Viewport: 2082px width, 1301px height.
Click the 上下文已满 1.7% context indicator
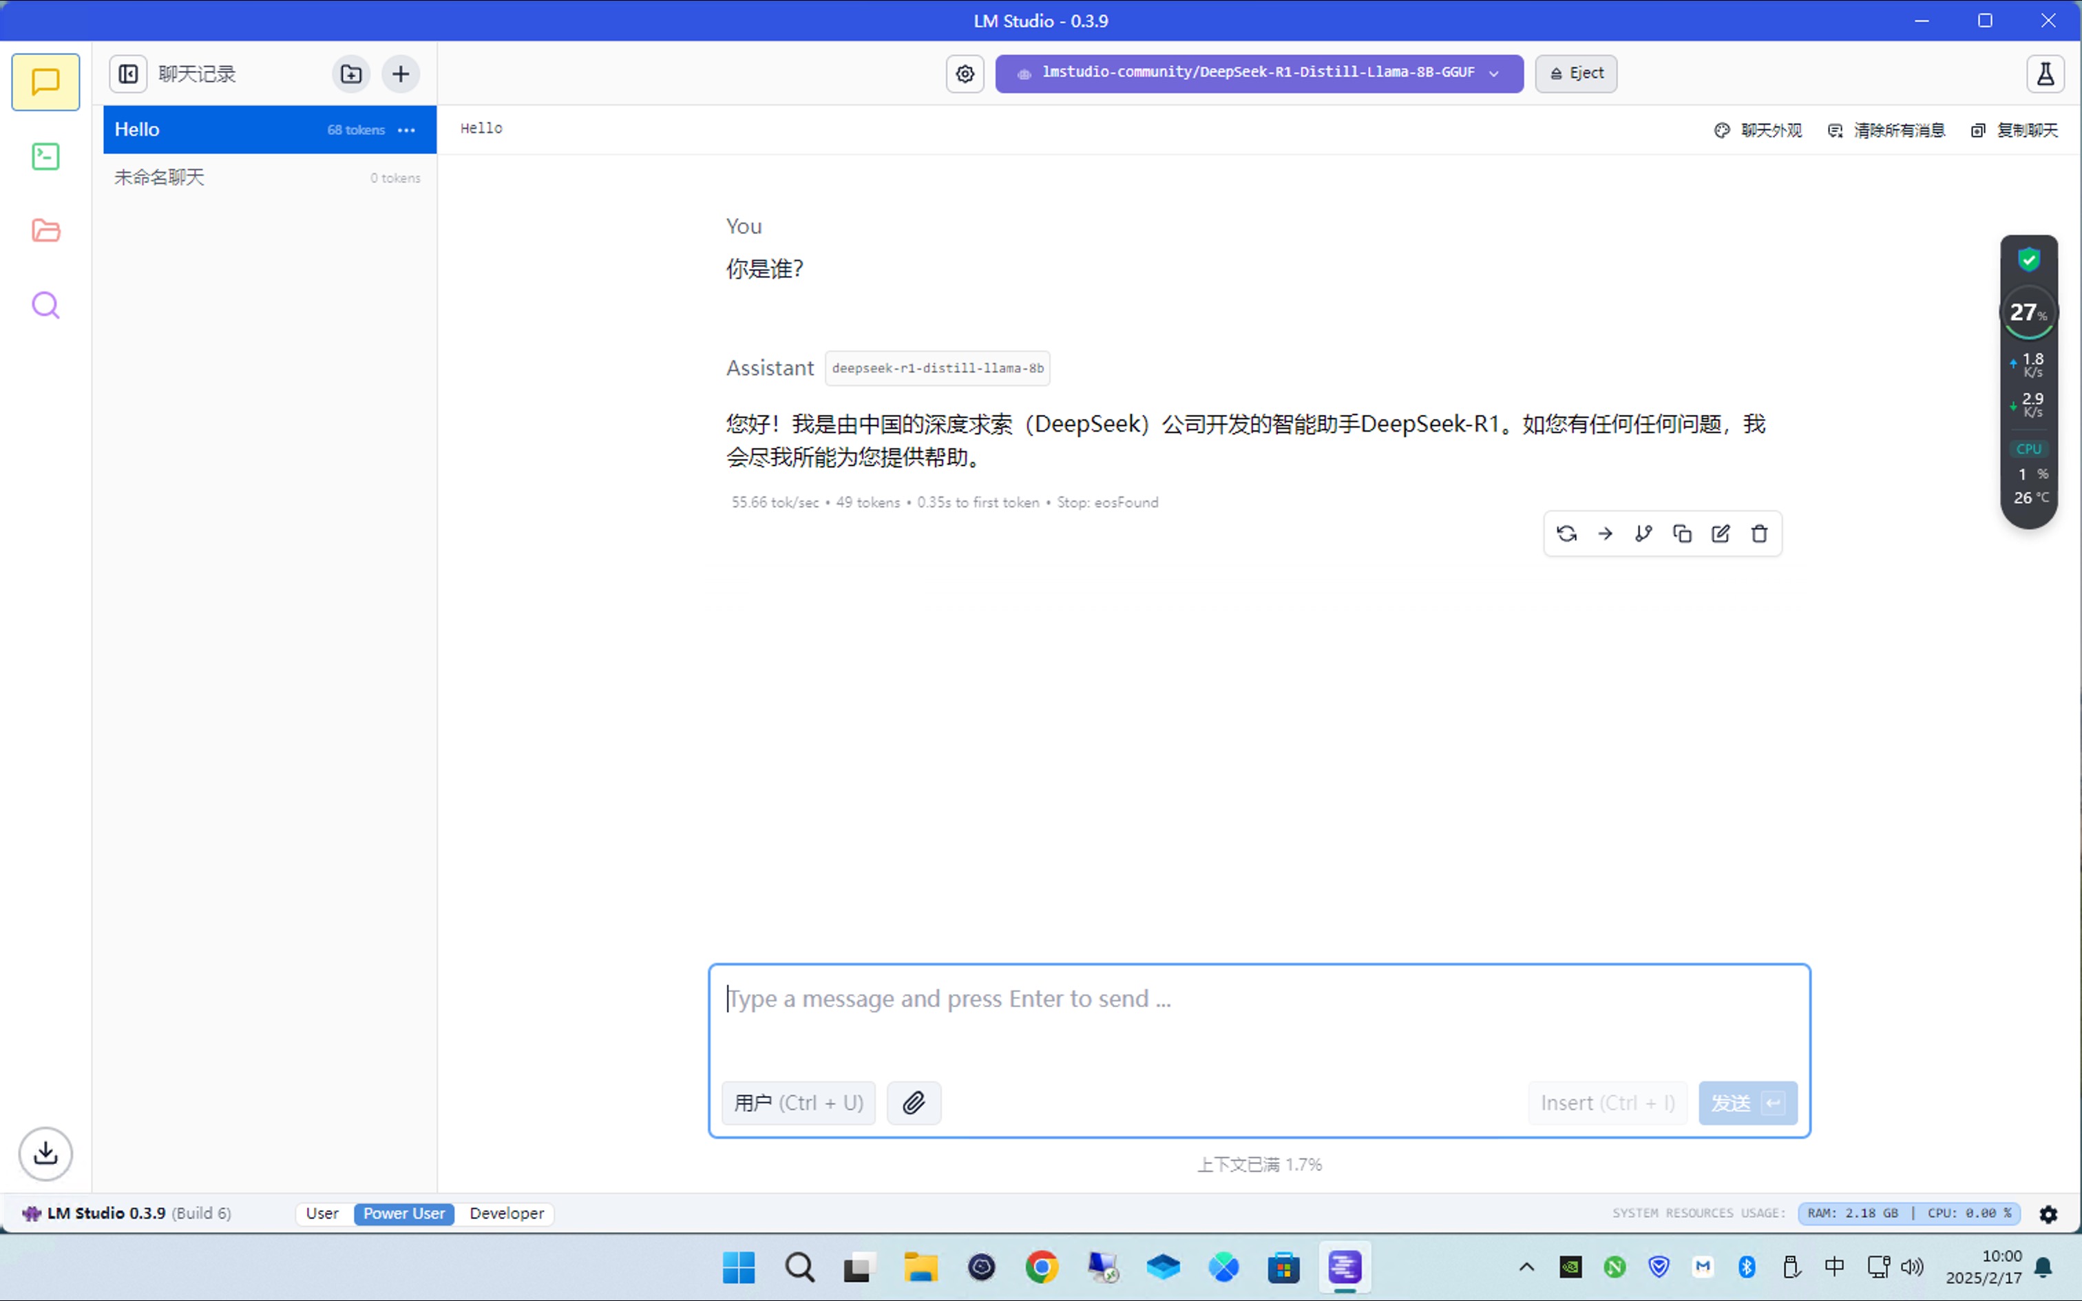pyautogui.click(x=1259, y=1164)
